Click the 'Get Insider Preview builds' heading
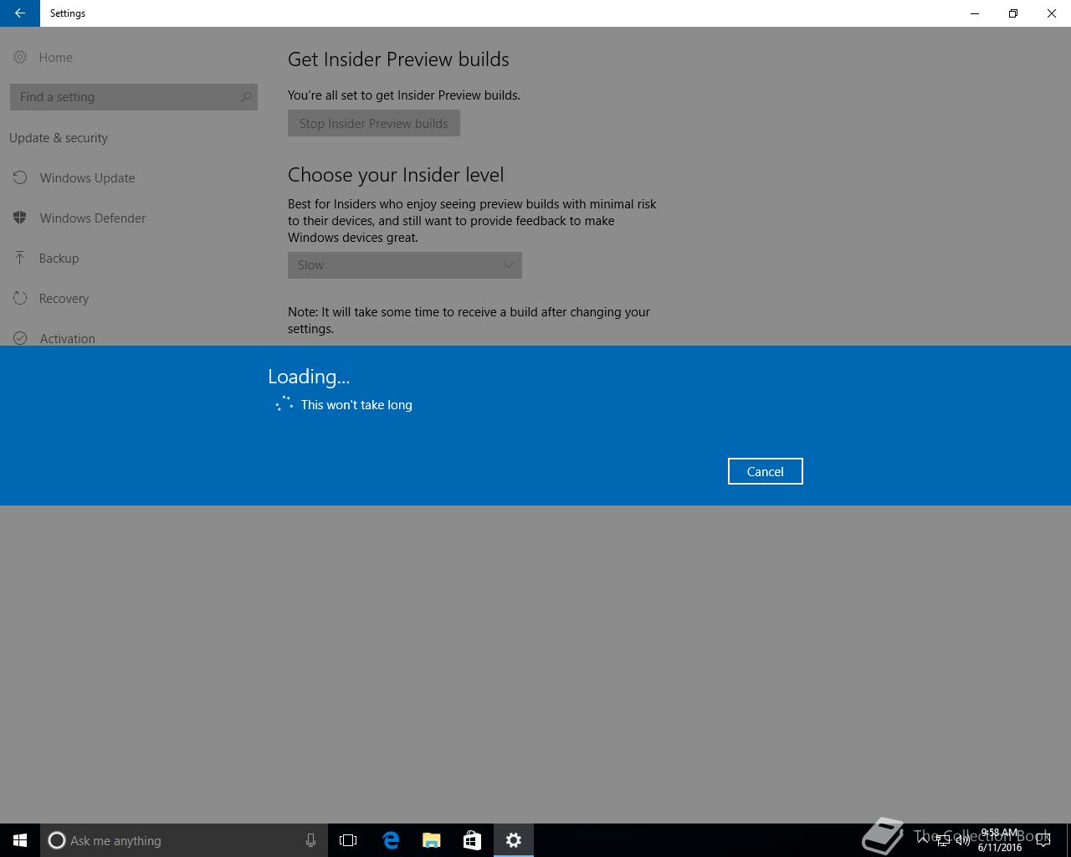Image resolution: width=1071 pixels, height=857 pixels. pyautogui.click(x=398, y=59)
